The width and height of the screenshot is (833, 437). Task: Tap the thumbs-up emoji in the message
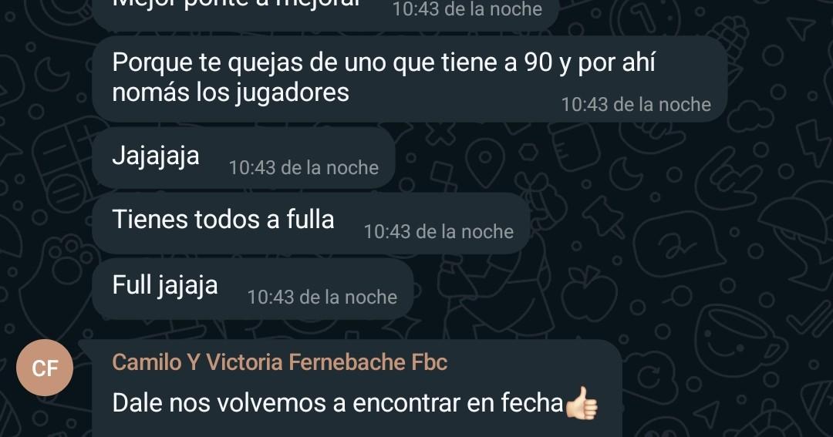[x=582, y=403]
